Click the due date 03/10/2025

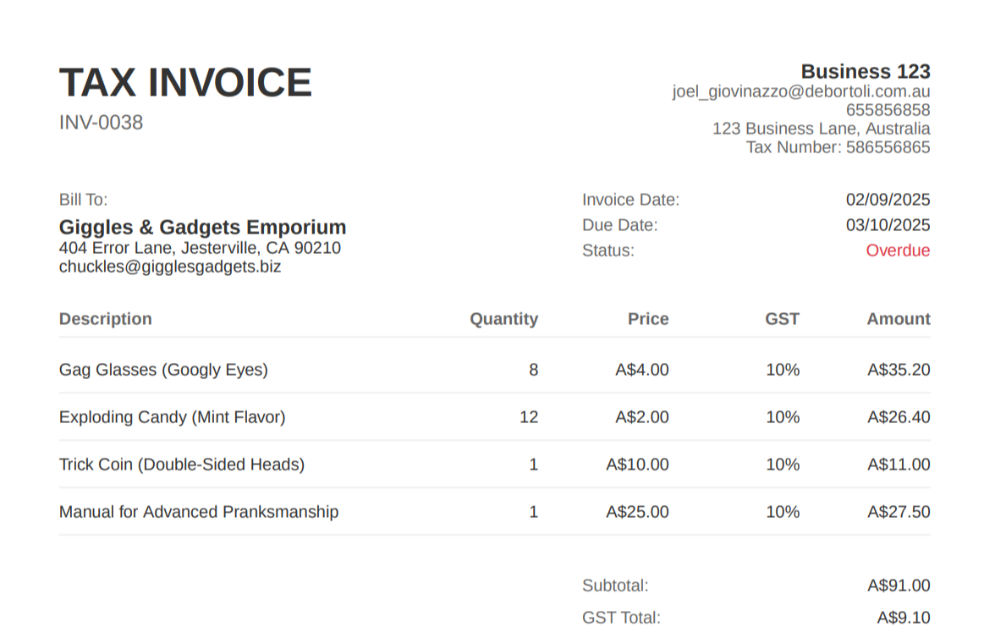tap(888, 225)
